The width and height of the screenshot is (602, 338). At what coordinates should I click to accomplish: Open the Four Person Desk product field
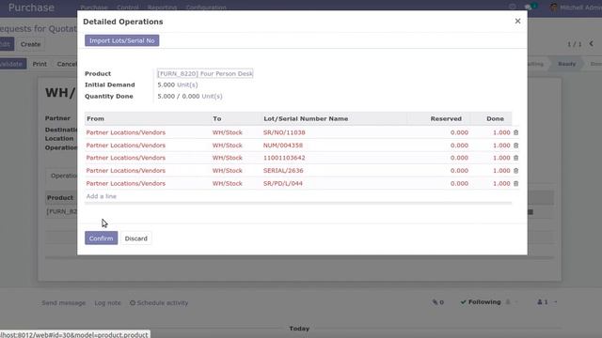tap(205, 73)
